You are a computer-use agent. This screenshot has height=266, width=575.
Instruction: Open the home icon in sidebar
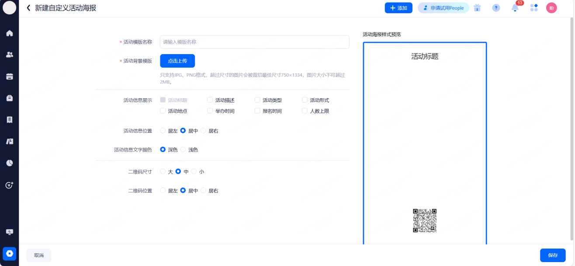coord(10,33)
